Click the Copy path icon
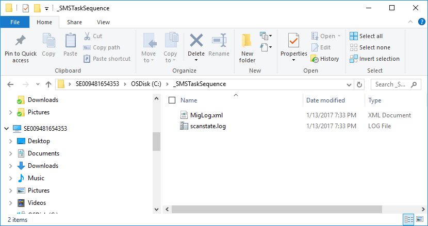Viewport: 428px width, 226px height. (x=87, y=47)
